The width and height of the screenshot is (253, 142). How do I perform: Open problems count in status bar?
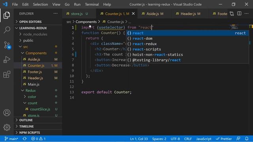pos(38,139)
